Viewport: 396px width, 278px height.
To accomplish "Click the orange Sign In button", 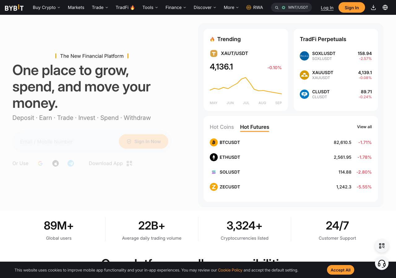I will (x=352, y=7).
